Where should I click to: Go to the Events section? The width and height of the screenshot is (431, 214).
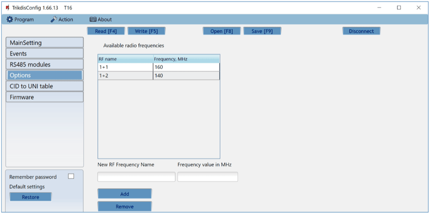coord(45,53)
